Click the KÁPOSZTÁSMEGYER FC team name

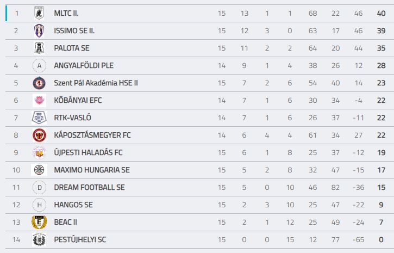[x=92, y=135]
